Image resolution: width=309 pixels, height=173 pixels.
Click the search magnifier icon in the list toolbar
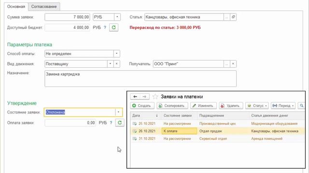point(301,106)
